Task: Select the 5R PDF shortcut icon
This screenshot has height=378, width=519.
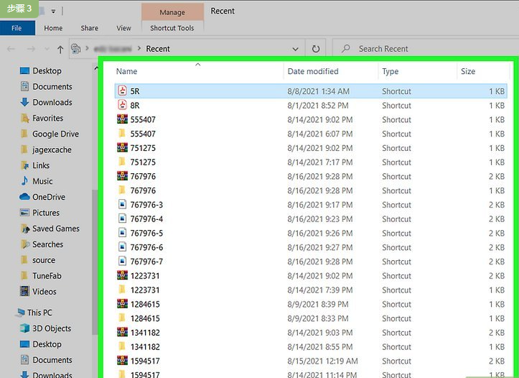Action: coord(123,91)
